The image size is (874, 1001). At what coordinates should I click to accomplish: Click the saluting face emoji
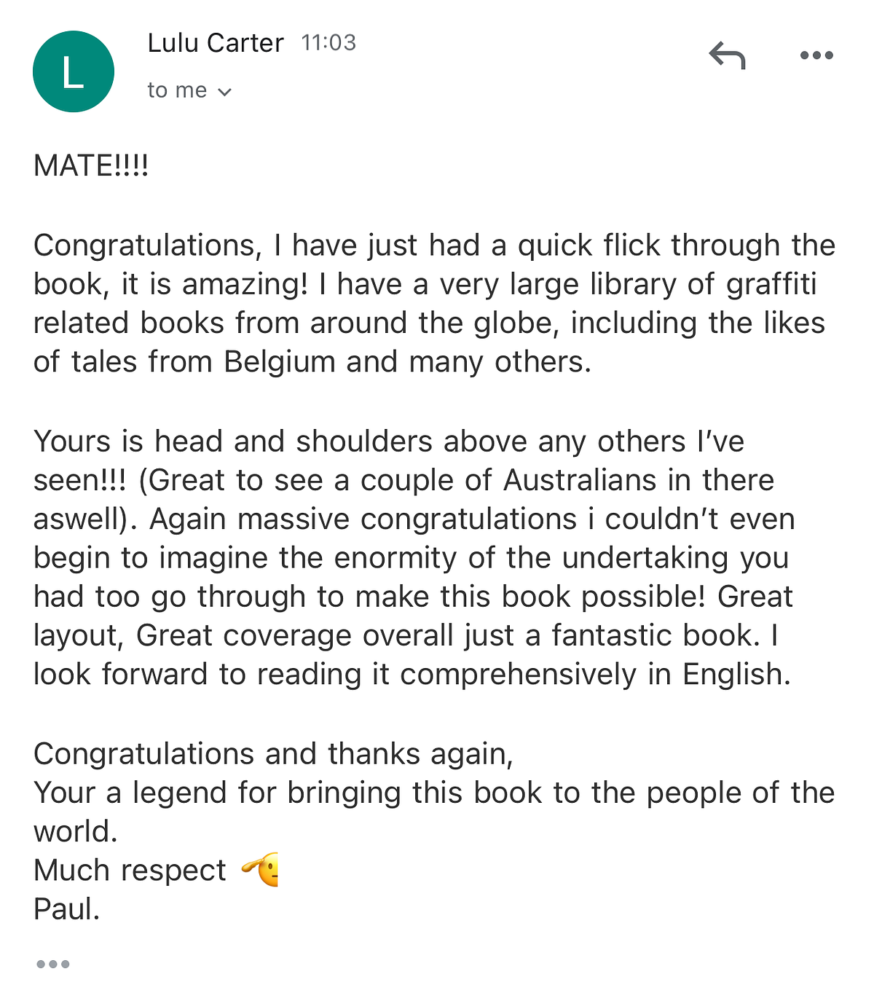point(261,869)
